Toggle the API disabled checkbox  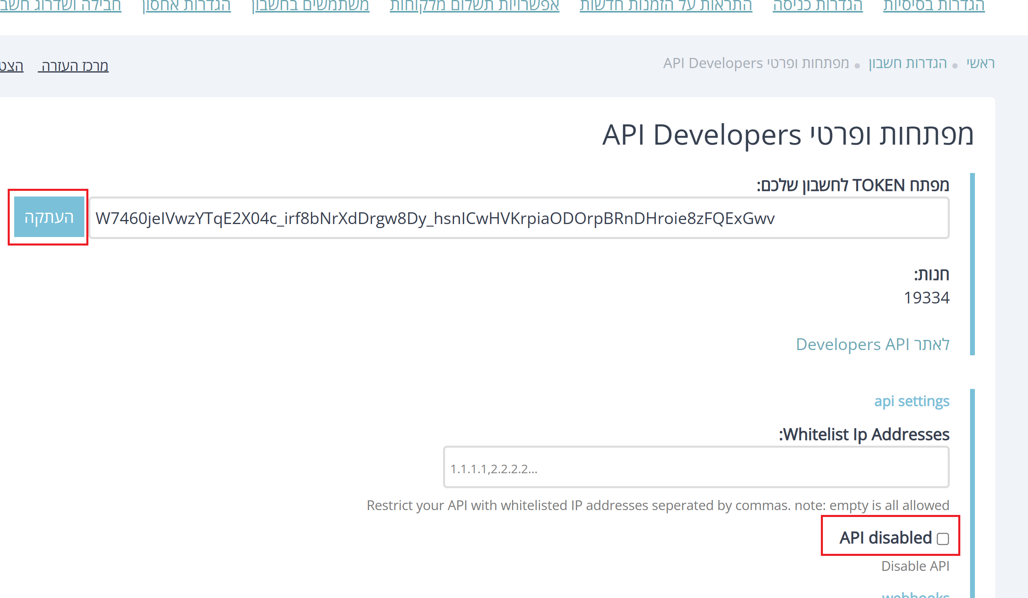coord(942,539)
